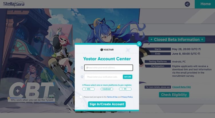Open the Home tab
Viewport: 215px width, 118px height.
click(205, 4)
